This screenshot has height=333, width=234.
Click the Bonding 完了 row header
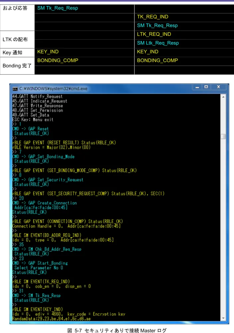click(x=17, y=66)
